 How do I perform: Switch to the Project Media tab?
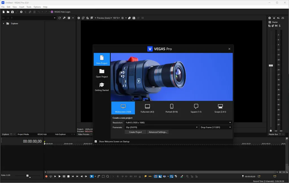(x=23, y=134)
